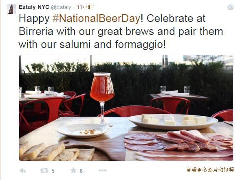View the favorites count of 8
238x180 pixels.
tap(81, 171)
